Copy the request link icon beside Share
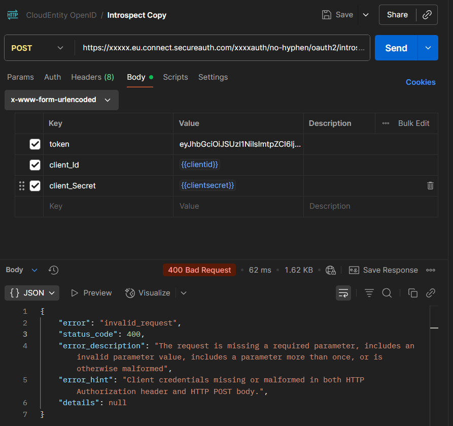The width and height of the screenshot is (453, 426). pyautogui.click(x=427, y=15)
